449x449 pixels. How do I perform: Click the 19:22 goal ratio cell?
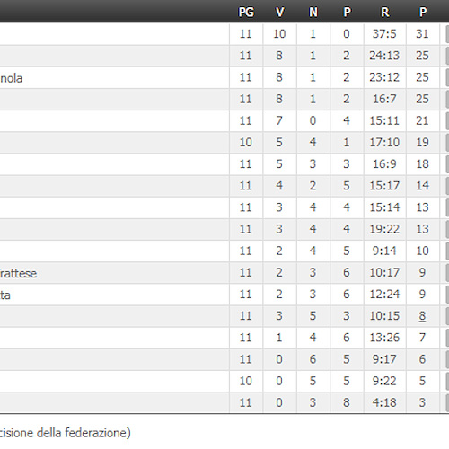(384, 229)
